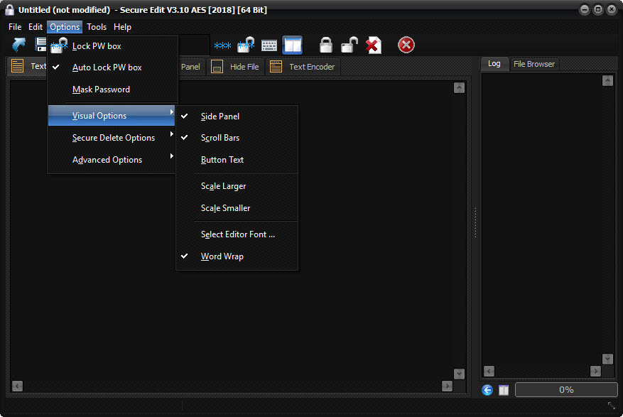Click editor horizontal scrollbar right arrow
This screenshot has width=623, height=417.
447,386
